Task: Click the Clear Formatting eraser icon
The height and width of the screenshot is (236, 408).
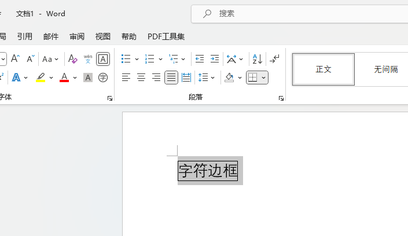Action: (72, 59)
